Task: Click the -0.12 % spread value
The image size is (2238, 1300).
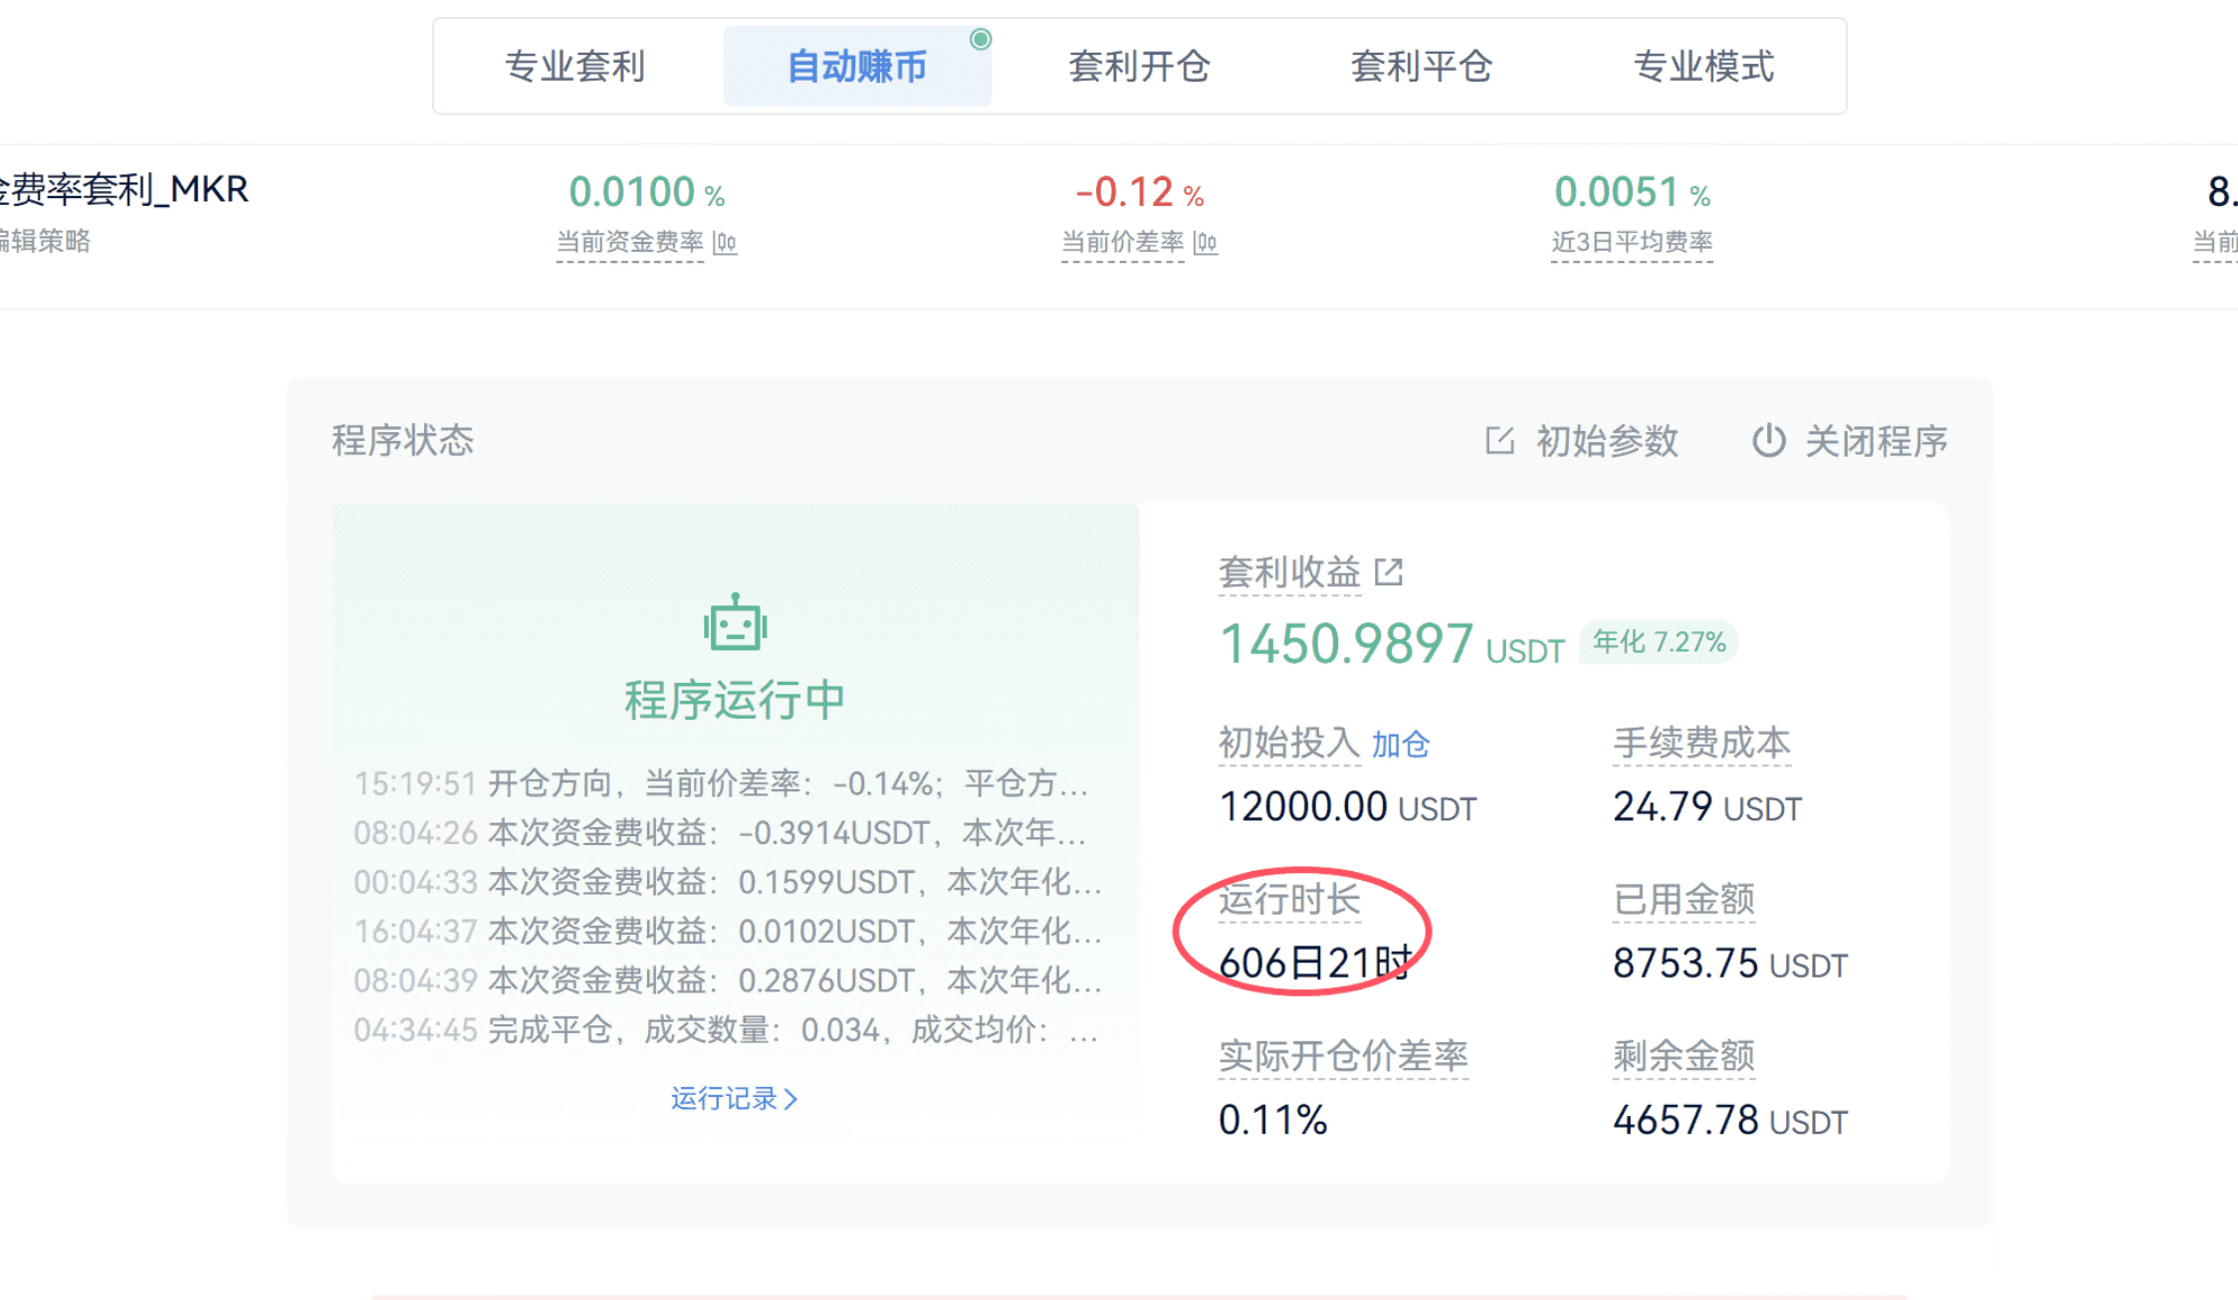Action: tap(1140, 192)
